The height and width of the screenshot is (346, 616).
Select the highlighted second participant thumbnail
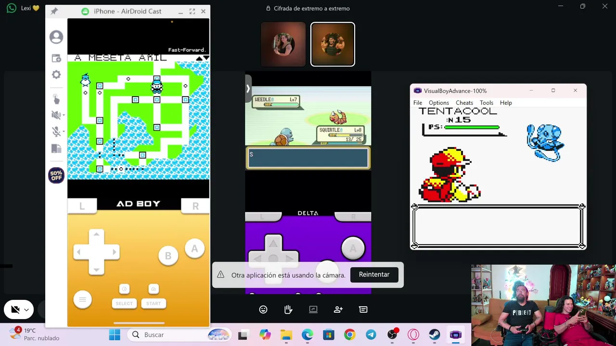(333, 44)
